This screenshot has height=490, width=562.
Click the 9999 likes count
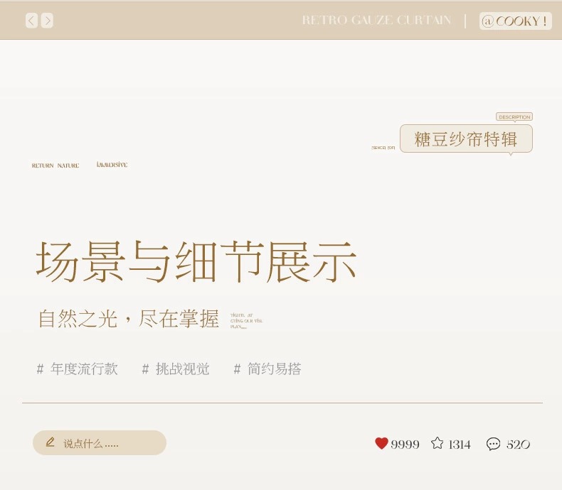pyautogui.click(x=405, y=445)
